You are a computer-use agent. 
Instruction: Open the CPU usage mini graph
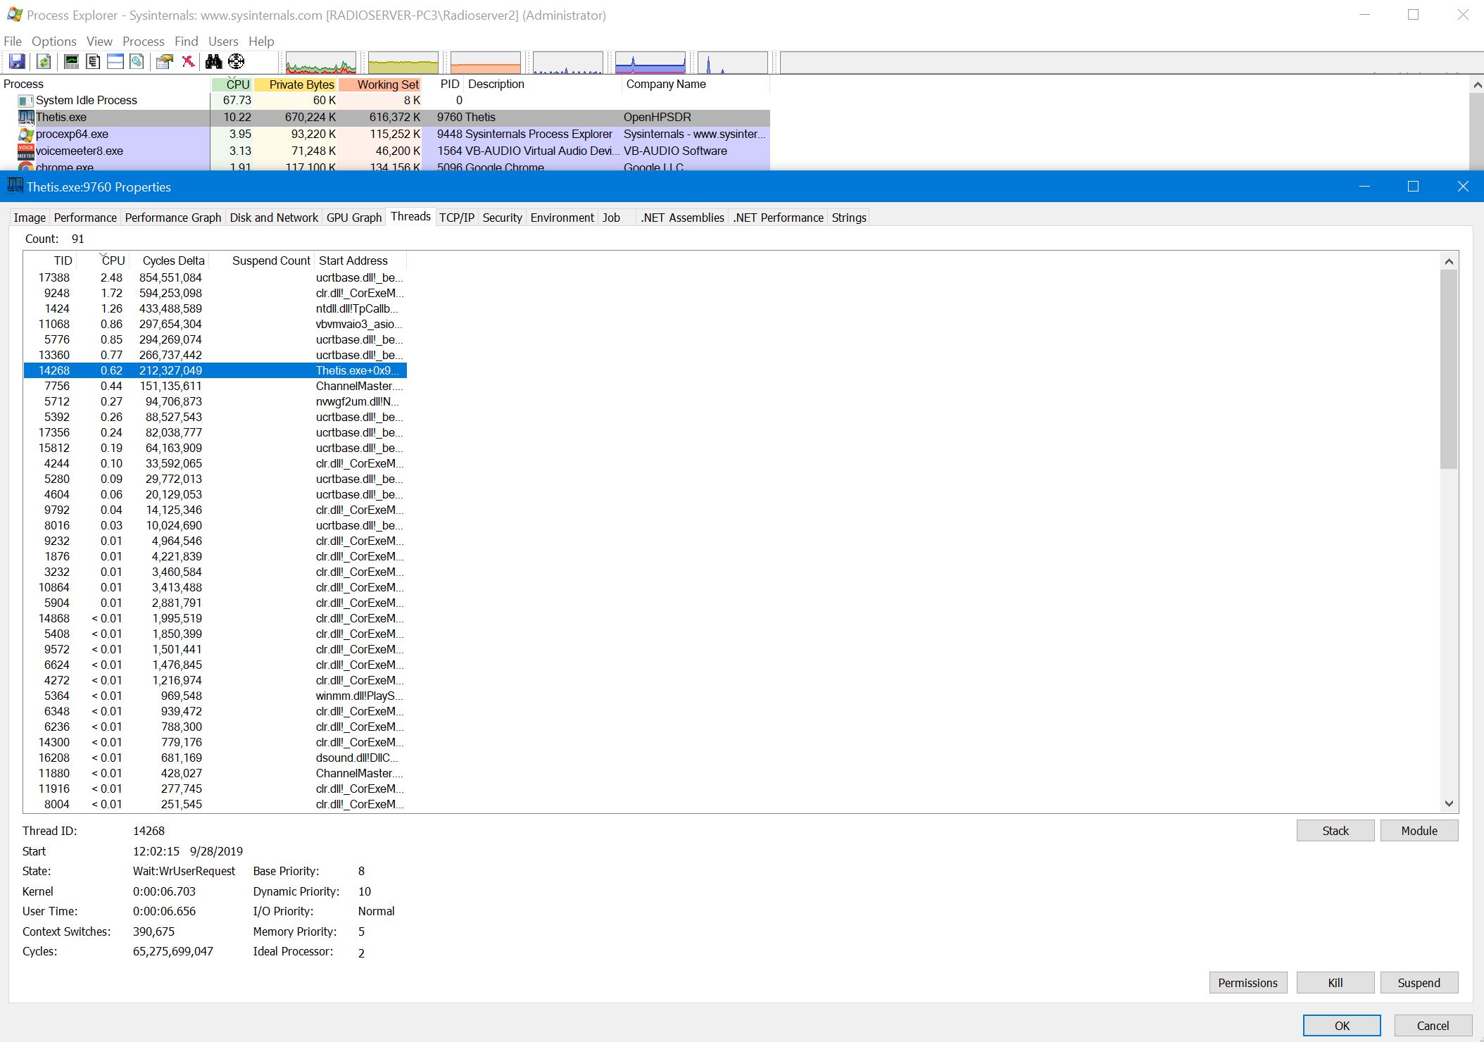321,63
